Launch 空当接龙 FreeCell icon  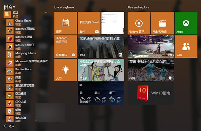10,95
